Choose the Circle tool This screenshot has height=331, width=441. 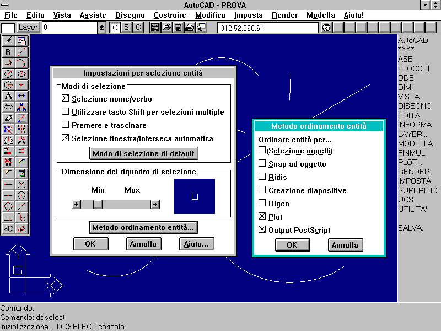(8, 74)
